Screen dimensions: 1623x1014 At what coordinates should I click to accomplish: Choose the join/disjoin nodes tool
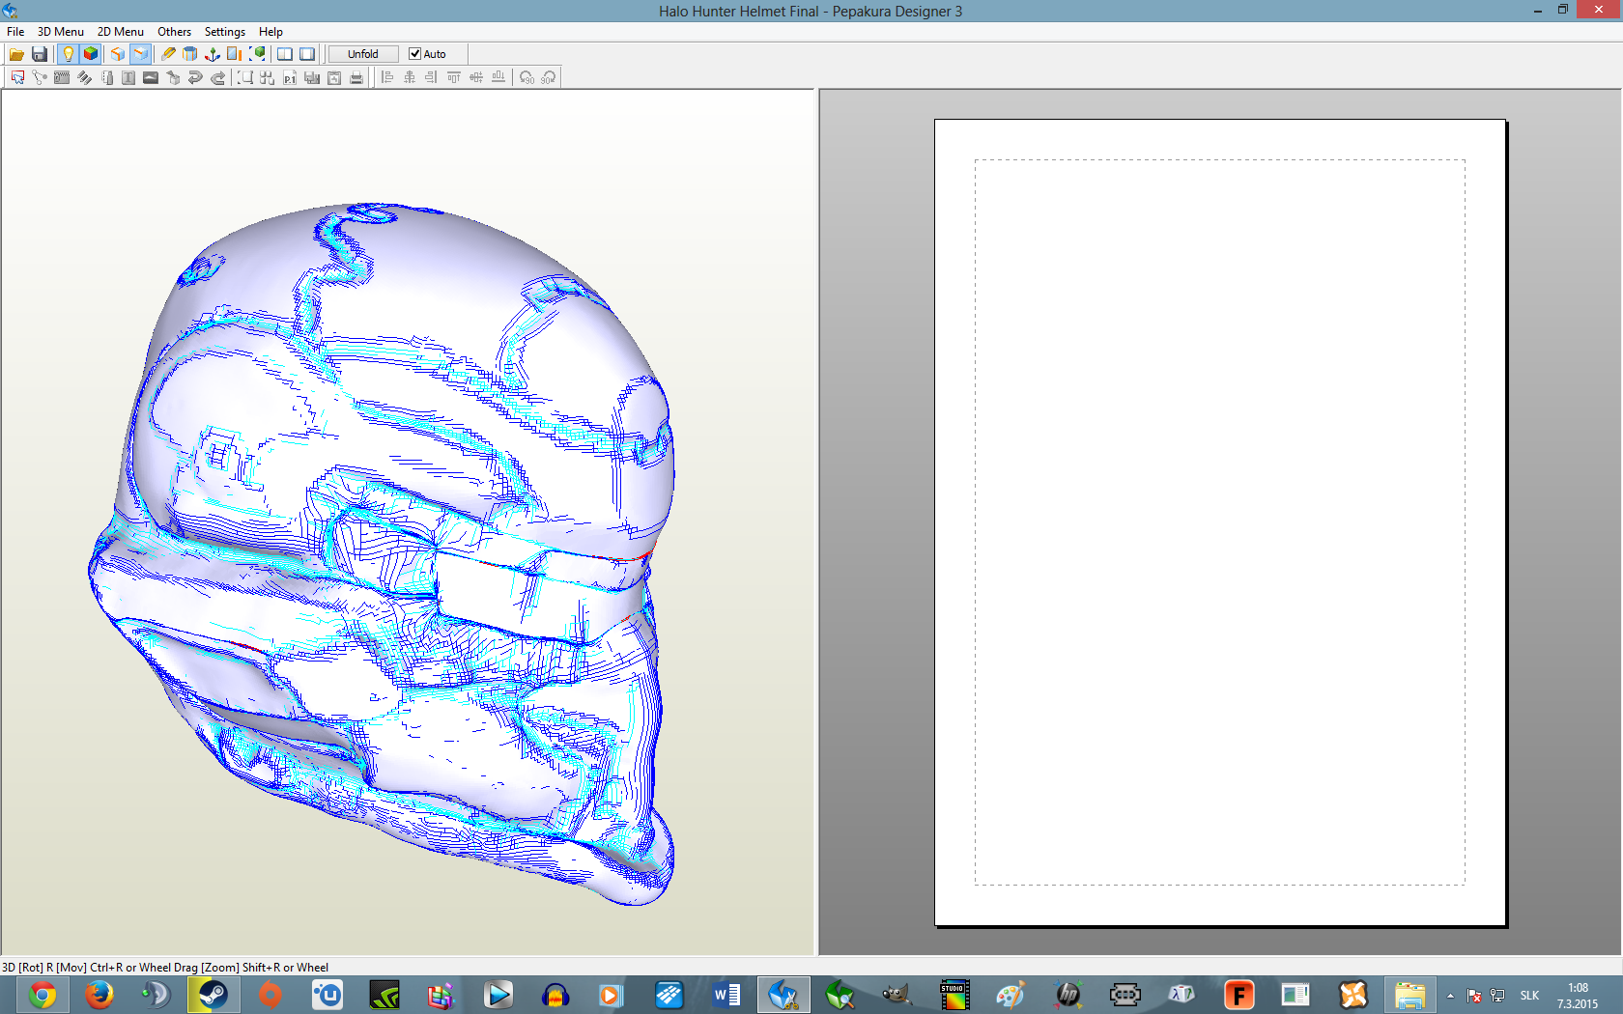click(40, 78)
